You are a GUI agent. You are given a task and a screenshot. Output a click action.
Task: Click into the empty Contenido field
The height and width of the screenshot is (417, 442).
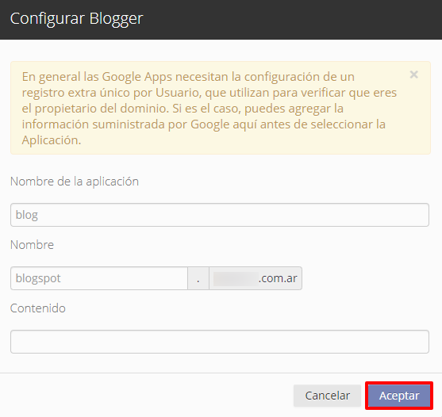pos(220,342)
